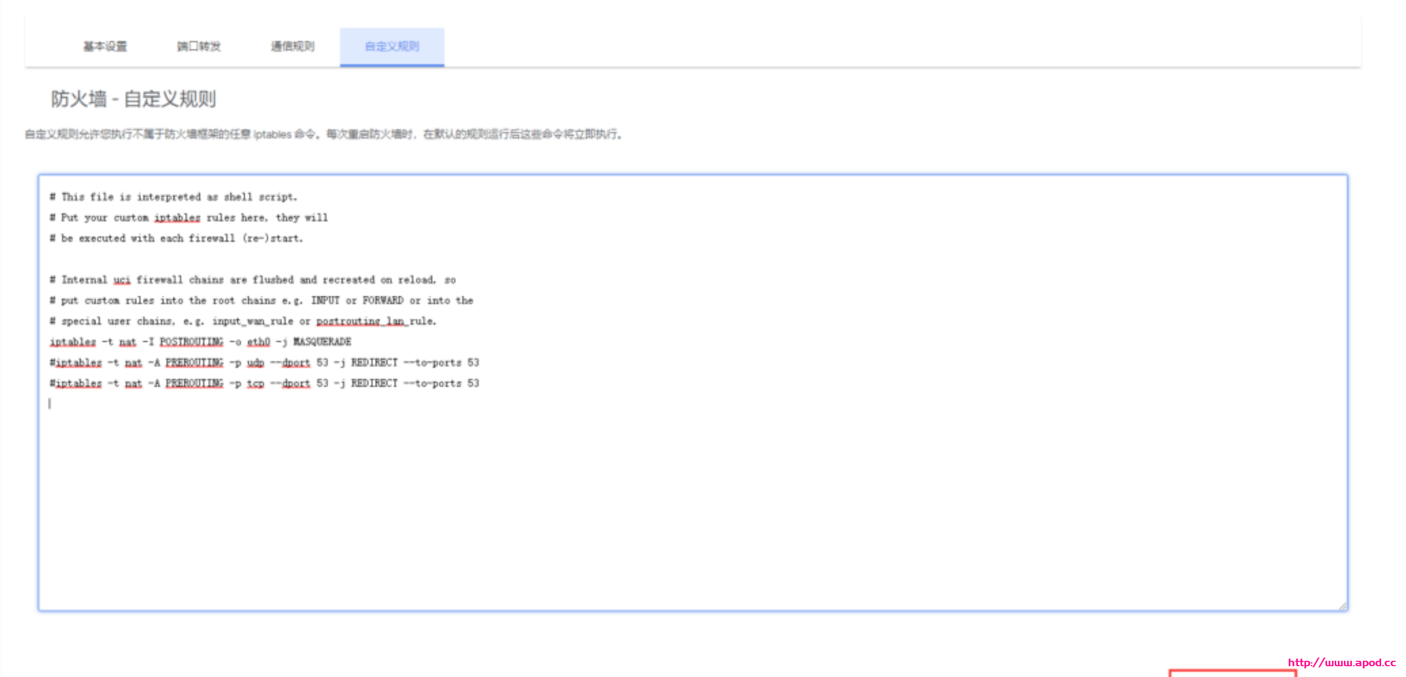Click the 'be executed with each firewall' line
The height and width of the screenshot is (677, 1406).
176,238
